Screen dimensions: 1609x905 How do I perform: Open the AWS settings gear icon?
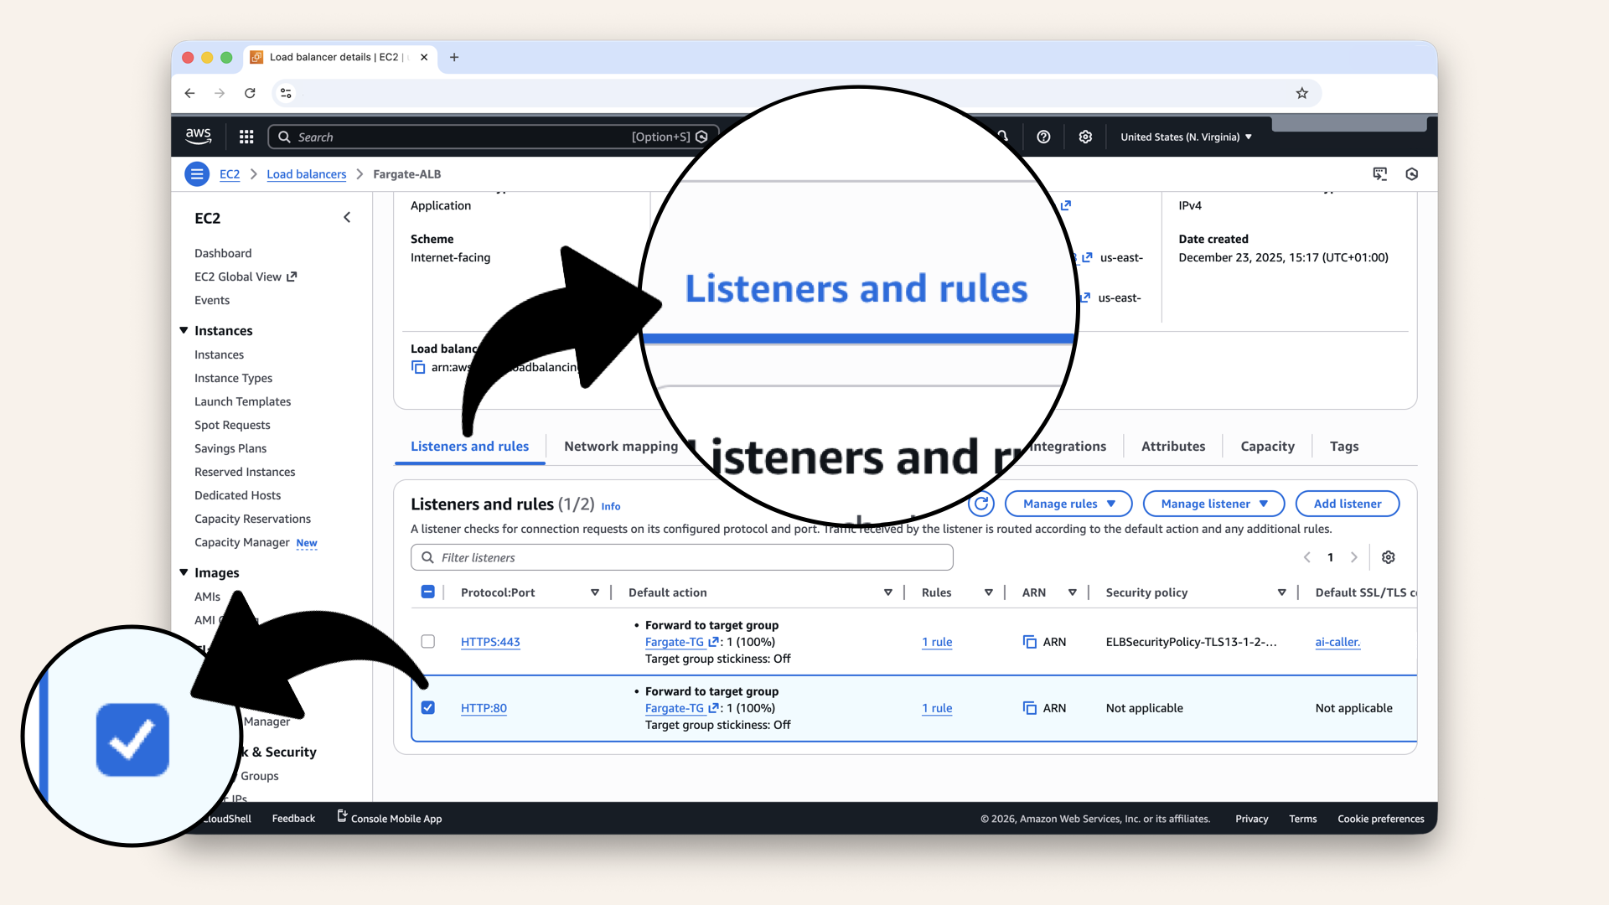click(x=1085, y=136)
